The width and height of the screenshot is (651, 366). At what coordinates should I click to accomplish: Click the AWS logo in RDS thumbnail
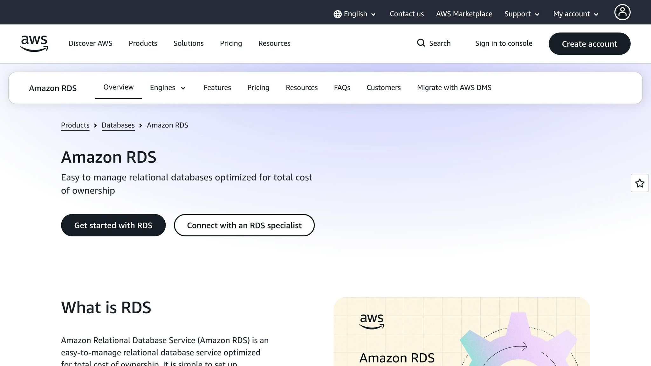[372, 321]
